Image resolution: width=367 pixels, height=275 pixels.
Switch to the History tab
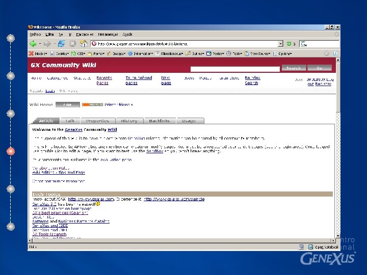point(129,121)
